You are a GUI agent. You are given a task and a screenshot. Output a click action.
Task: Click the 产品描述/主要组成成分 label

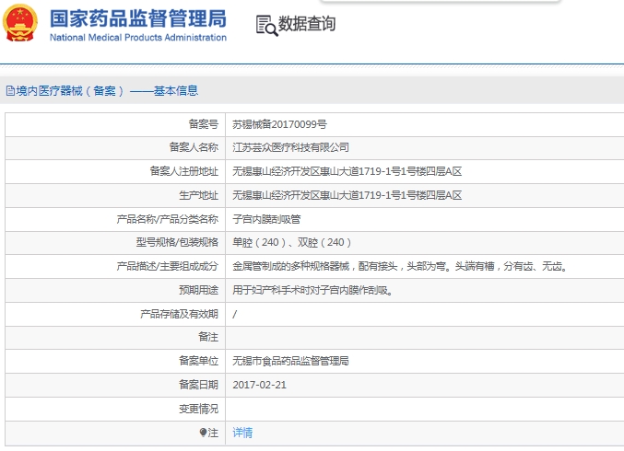point(168,266)
